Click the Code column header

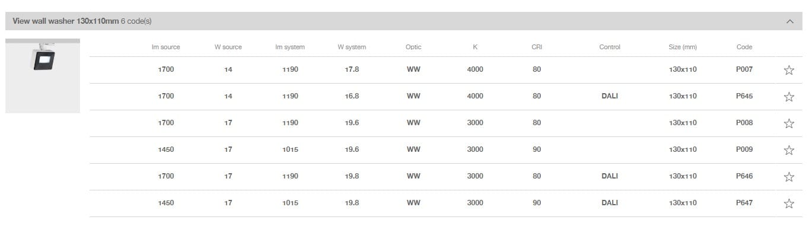click(x=744, y=47)
